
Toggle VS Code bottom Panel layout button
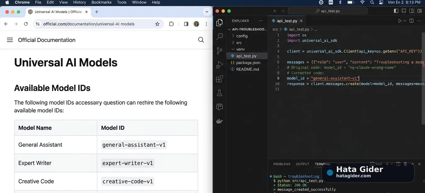[x=404, y=11]
